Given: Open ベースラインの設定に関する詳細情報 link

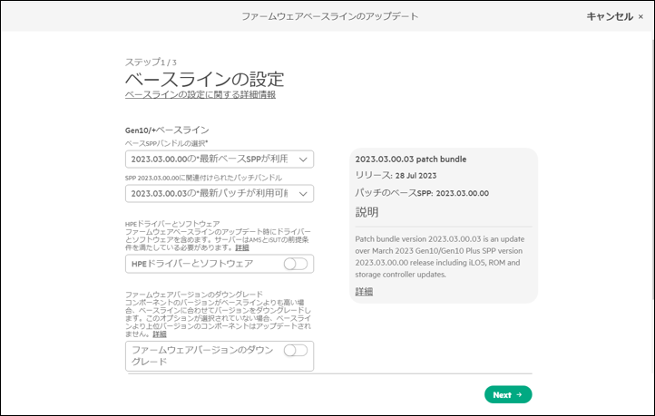Looking at the screenshot, I should (200, 94).
